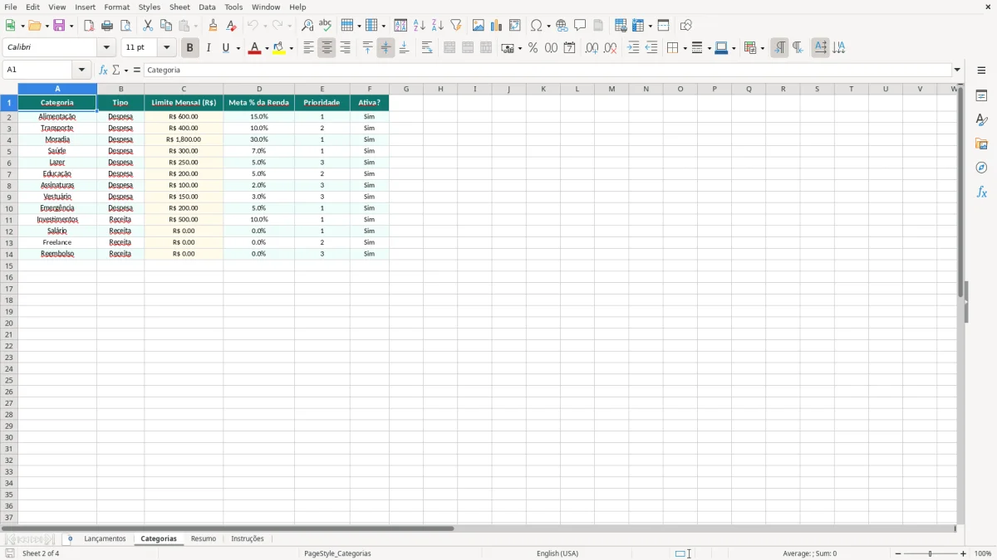The image size is (997, 560).
Task: Insert a chart
Action: pos(497,26)
